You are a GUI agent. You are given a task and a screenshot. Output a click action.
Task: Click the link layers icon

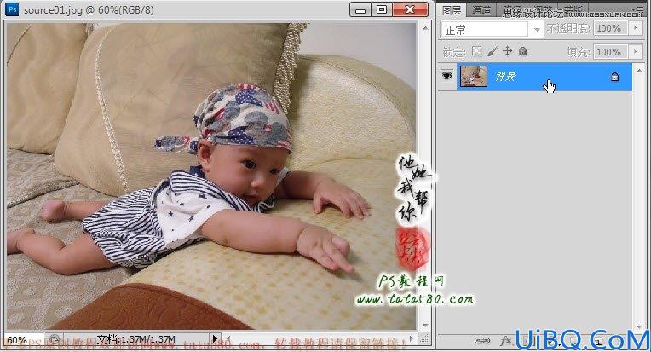point(482,341)
